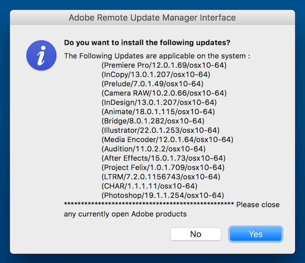Image resolution: width=305 pixels, height=263 pixels.
Task: Confirm installation with the Yes button
Action: 255,234
